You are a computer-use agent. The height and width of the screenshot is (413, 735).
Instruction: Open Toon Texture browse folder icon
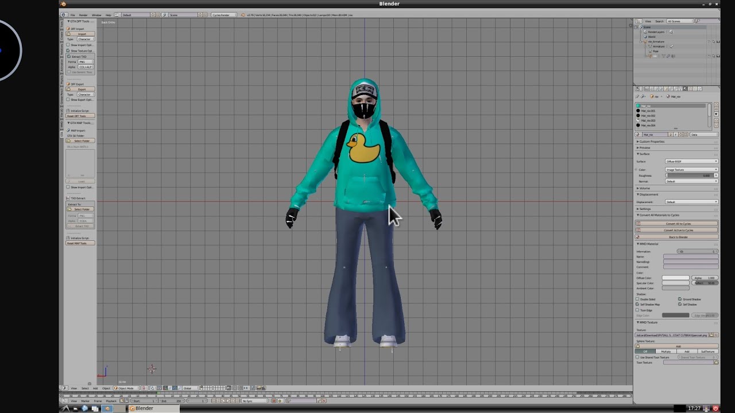coord(715,362)
